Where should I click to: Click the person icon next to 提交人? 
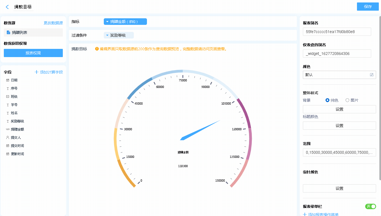[x=8, y=138]
